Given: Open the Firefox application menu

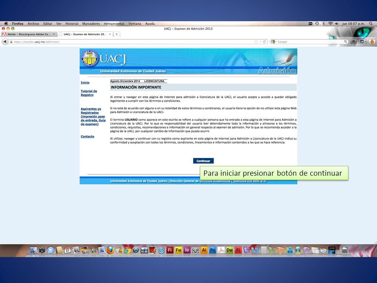Looking at the screenshot, I should pyautogui.click(x=18, y=24).
